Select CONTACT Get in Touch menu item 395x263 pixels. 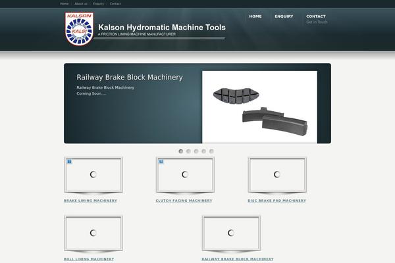317,19
